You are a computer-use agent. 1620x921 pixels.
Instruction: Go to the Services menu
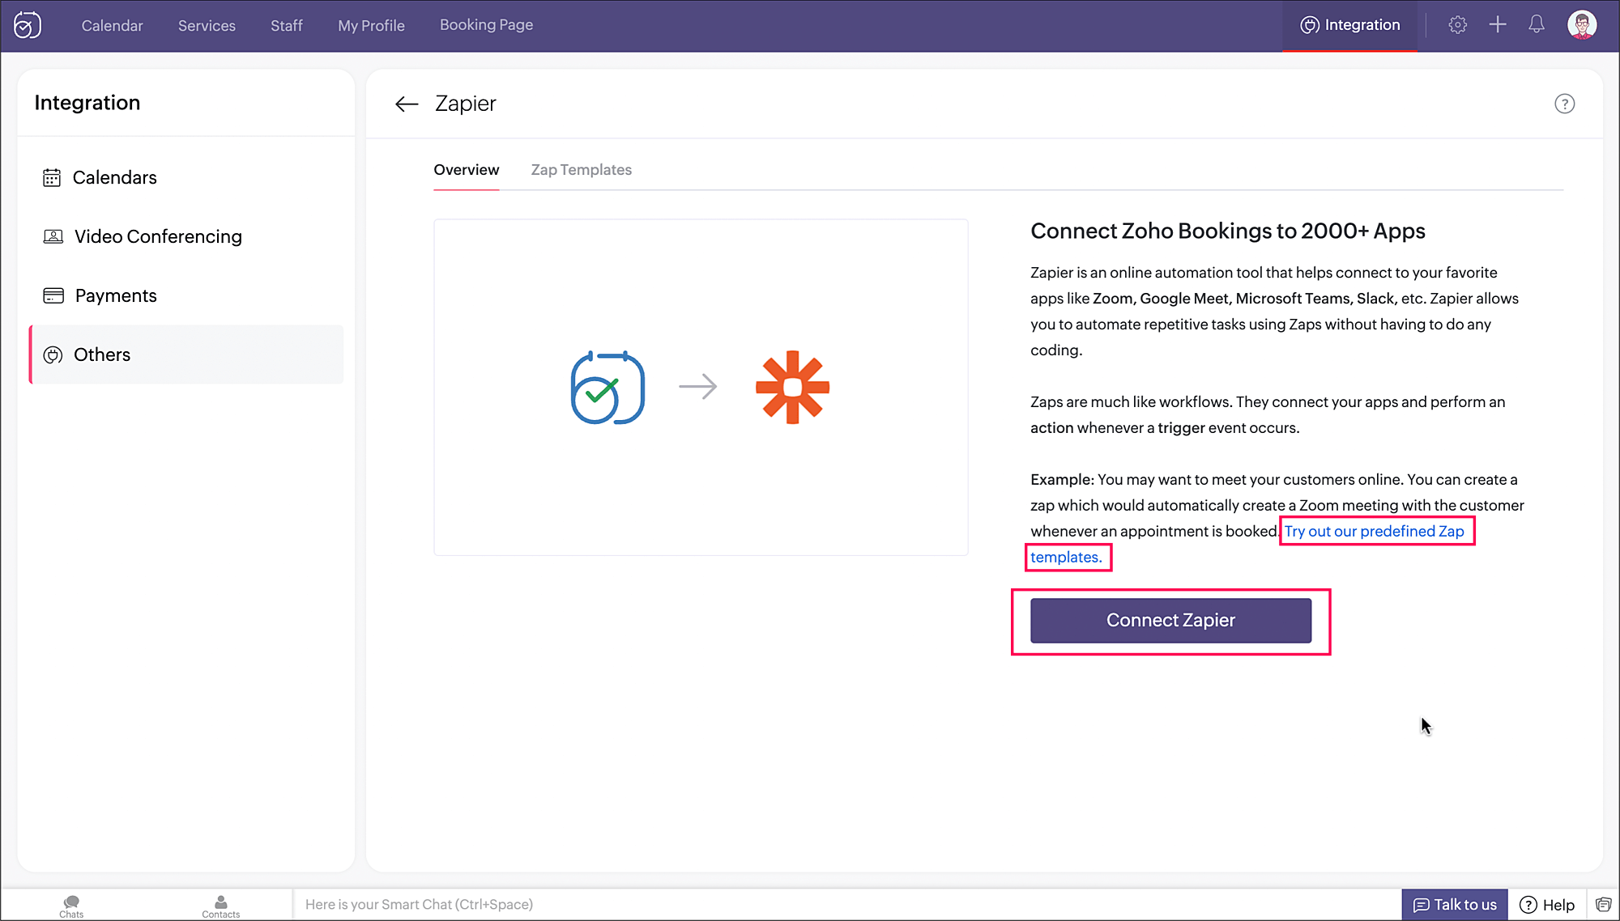(x=207, y=26)
